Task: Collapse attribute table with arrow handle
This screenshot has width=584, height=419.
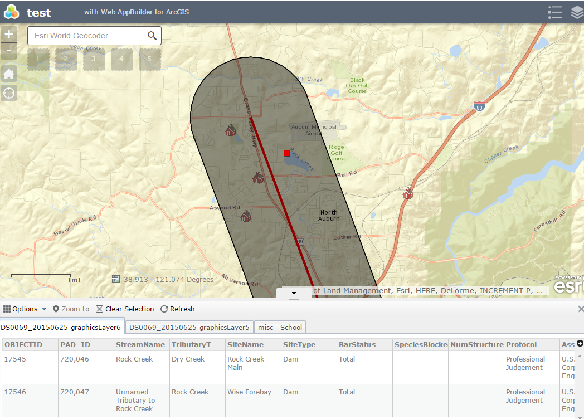Action: pos(294,293)
